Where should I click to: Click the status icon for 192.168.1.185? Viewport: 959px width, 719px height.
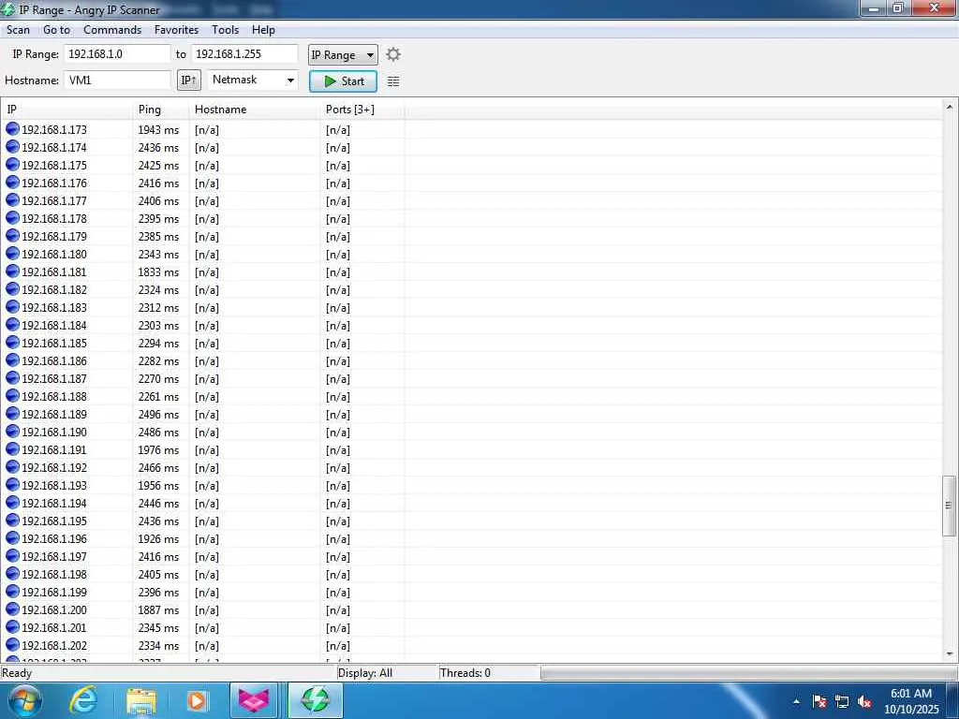coord(12,343)
